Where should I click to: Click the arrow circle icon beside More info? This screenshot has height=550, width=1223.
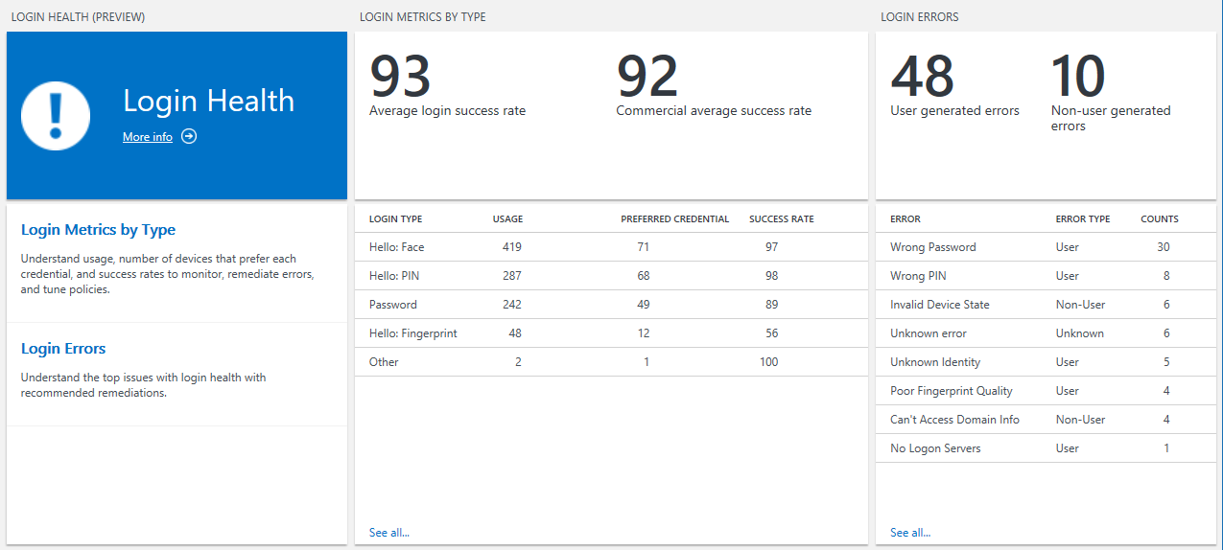coord(189,137)
